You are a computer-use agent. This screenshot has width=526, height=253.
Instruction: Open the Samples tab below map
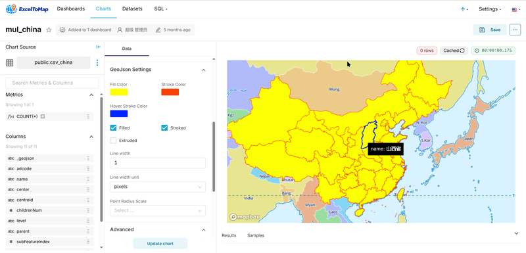[x=256, y=235]
